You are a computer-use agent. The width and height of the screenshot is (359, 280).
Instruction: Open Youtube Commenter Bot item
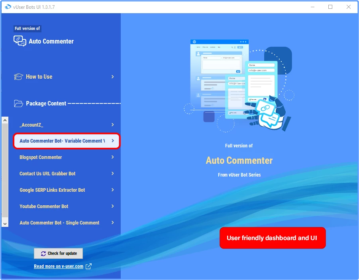(67, 206)
